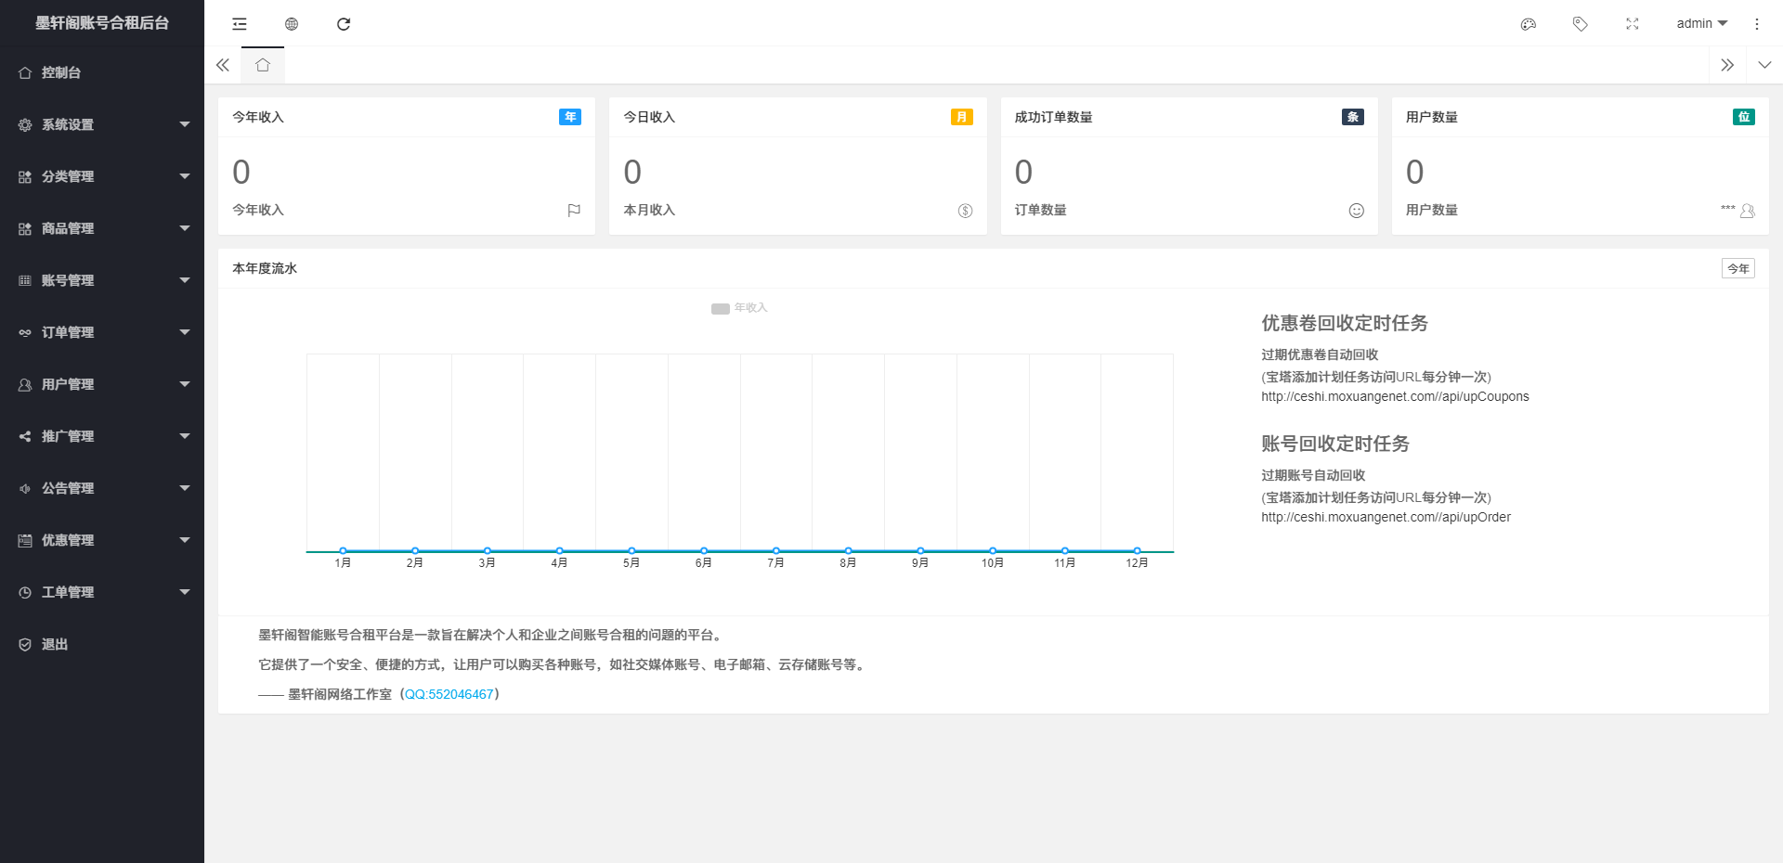The image size is (1783, 863).
Task: Click the green 位 badge
Action: click(1744, 117)
